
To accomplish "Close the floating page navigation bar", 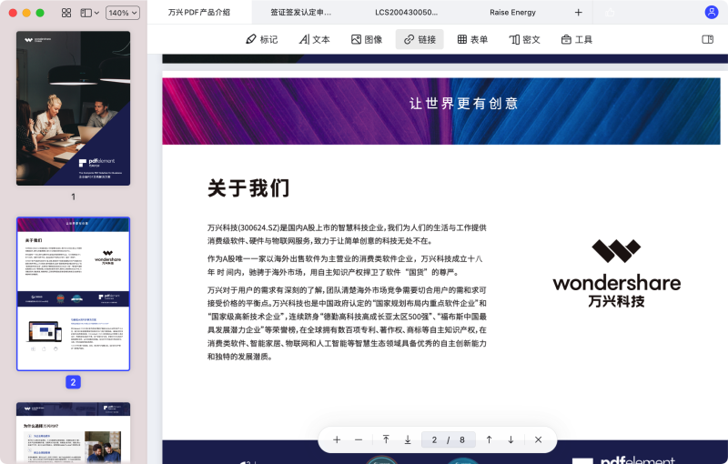I will pos(538,439).
